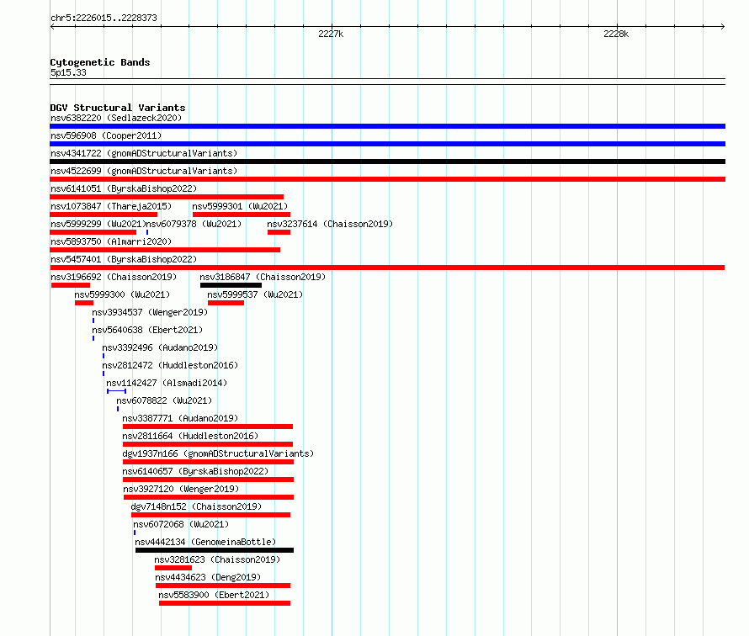This screenshot has width=749, height=636.
Task: Click the small blue tick under nsv6079378
Action: tap(147, 232)
